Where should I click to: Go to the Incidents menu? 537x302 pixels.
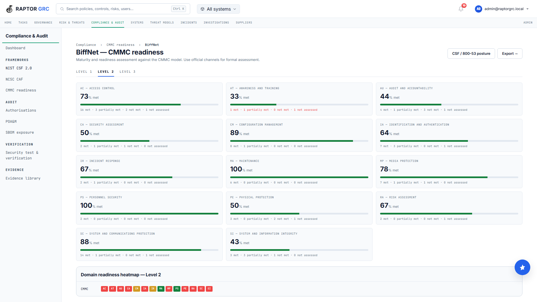click(189, 23)
